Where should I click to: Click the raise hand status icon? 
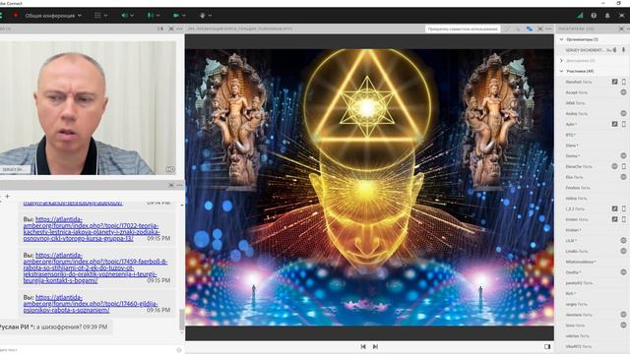pos(203,16)
